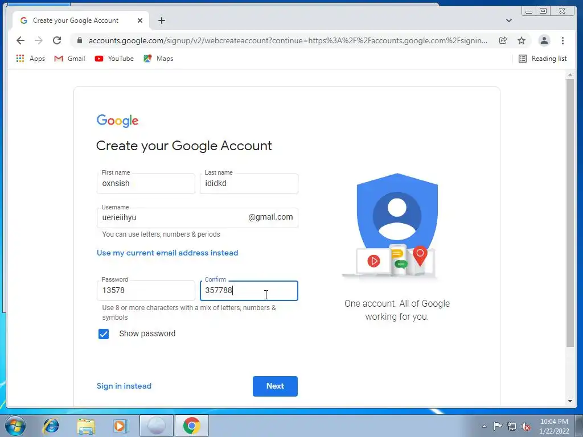Image resolution: width=583 pixels, height=437 pixels.
Task: Open the YouTube bookmark
Action: point(114,59)
